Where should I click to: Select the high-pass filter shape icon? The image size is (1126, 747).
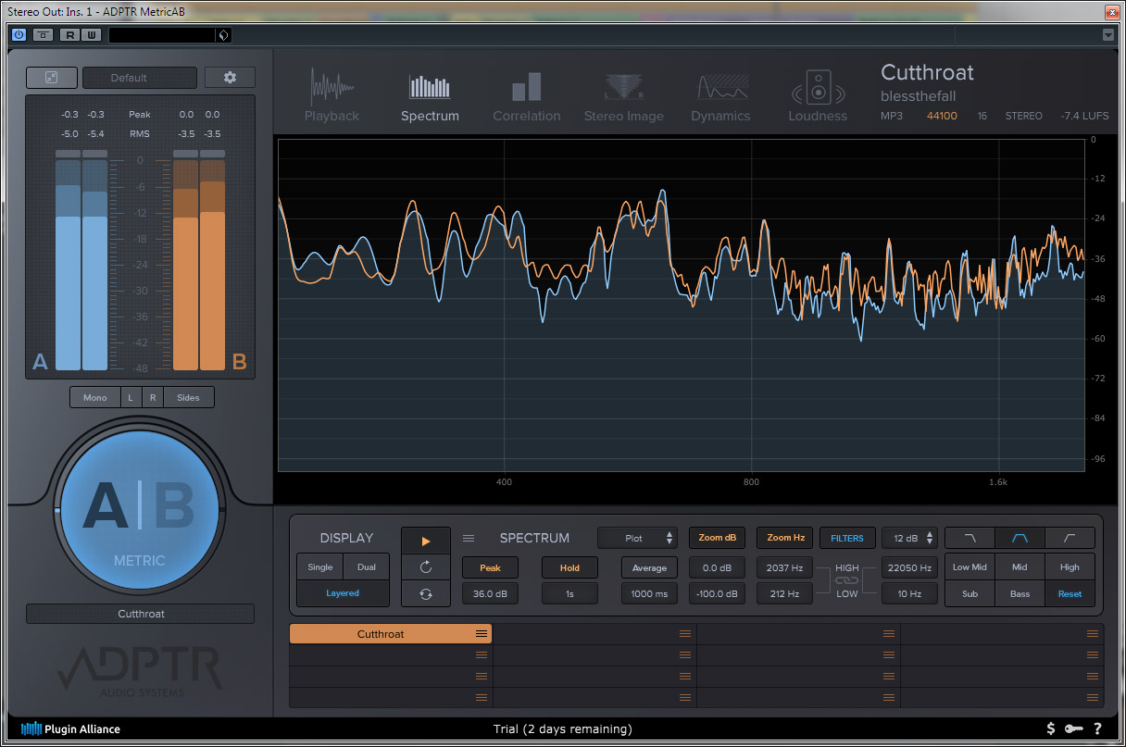click(1070, 538)
